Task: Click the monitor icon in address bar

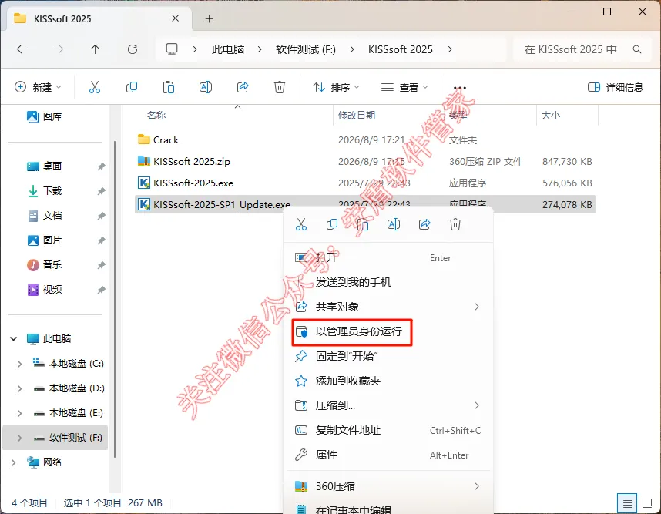Action: (172, 49)
